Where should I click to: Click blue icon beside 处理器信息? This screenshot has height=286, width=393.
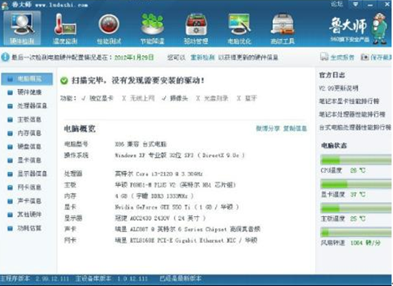10,106
